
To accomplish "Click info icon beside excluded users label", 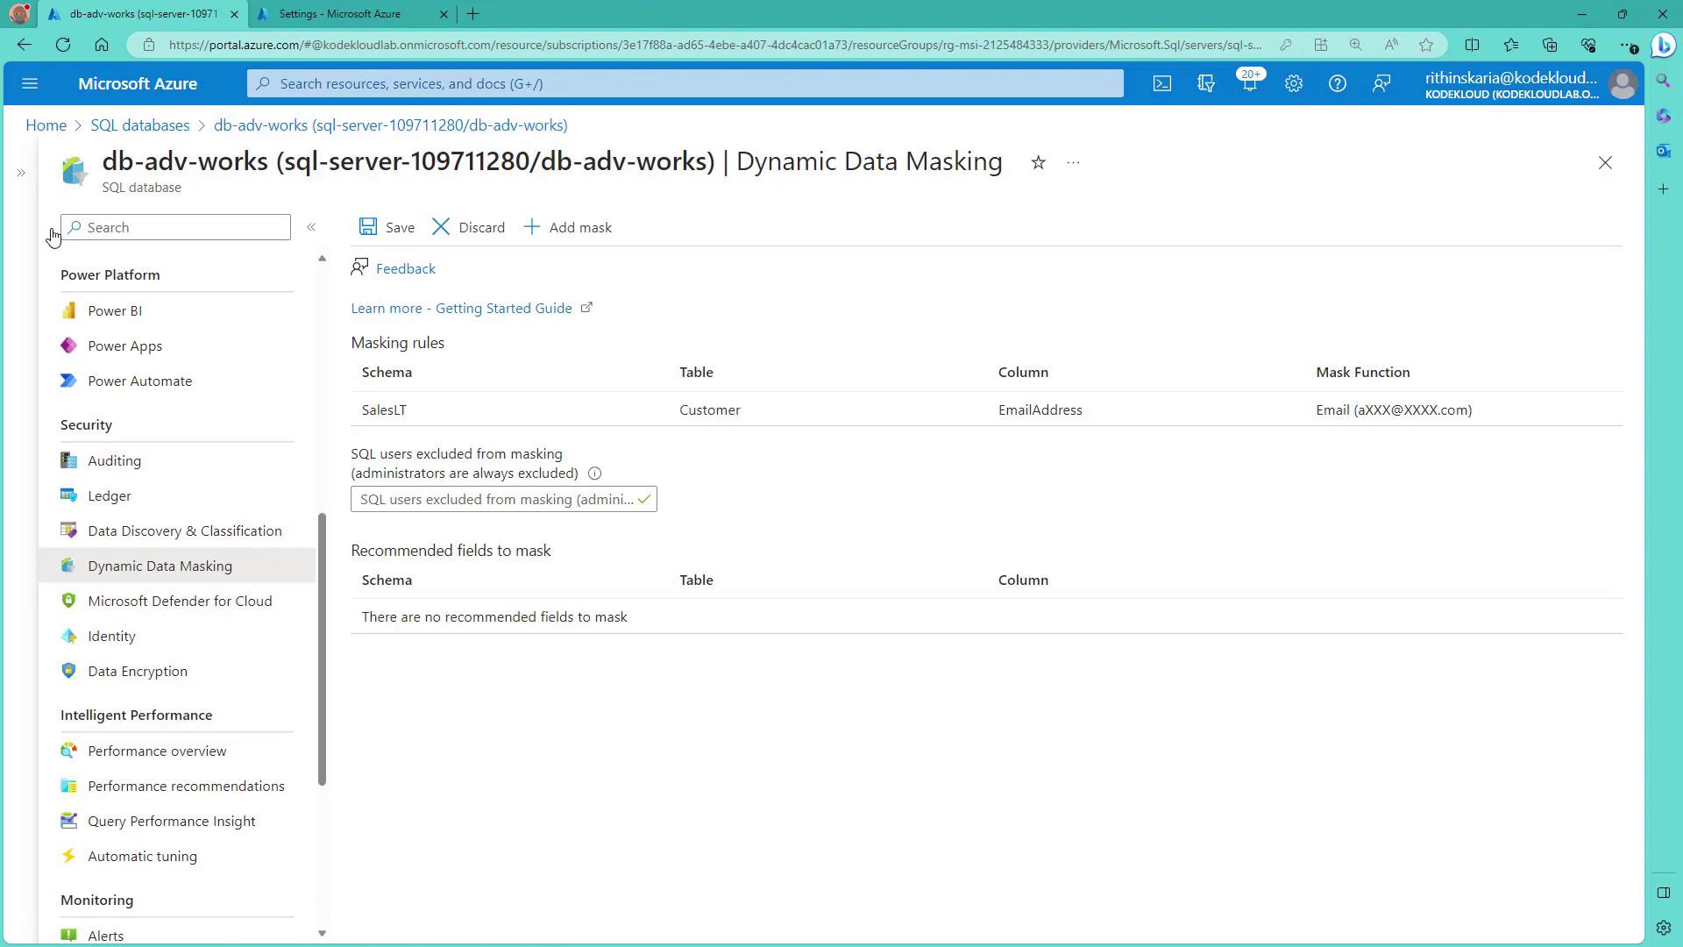I will pyautogui.click(x=594, y=473).
